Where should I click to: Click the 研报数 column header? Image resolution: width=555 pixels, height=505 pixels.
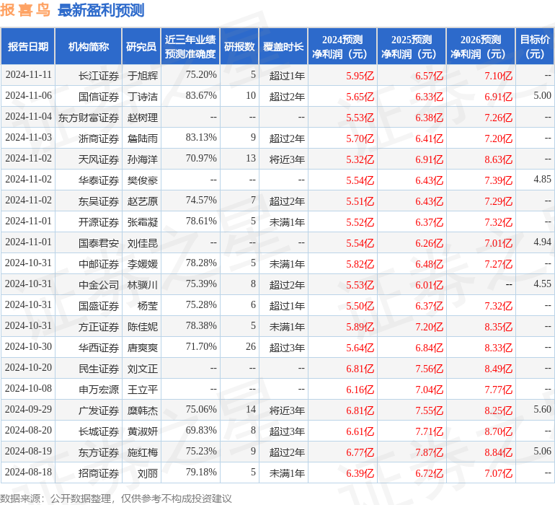[239, 46]
